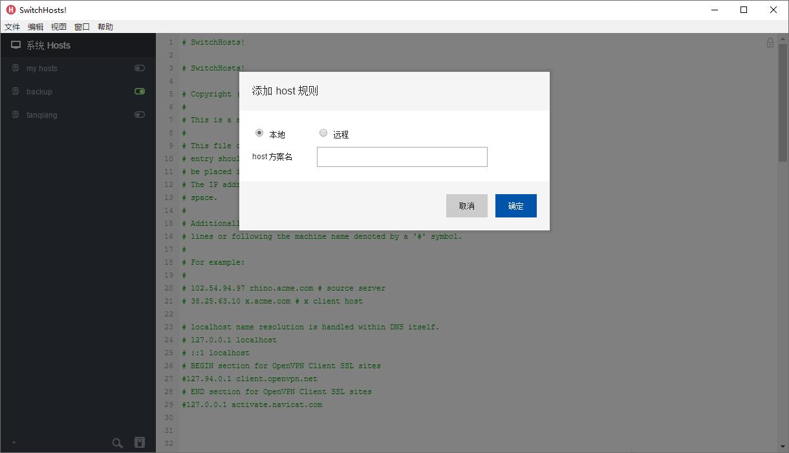
Task: Cancel the dialog with 取消 button
Action: [466, 206]
